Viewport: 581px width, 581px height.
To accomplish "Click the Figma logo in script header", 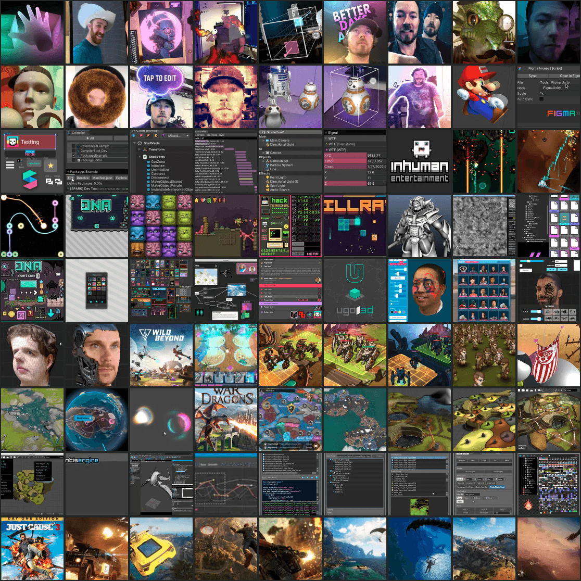I will click(x=521, y=68).
